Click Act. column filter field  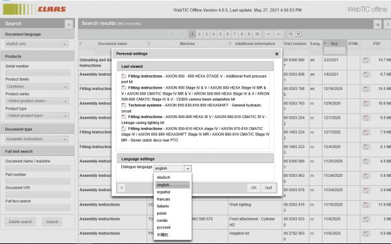334,51
